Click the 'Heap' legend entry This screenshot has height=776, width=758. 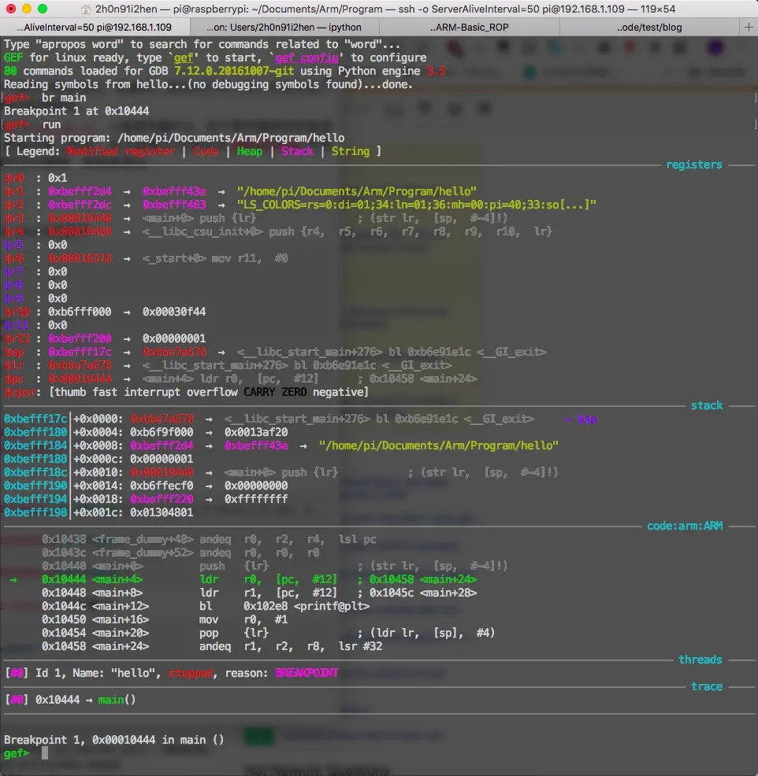(x=249, y=151)
